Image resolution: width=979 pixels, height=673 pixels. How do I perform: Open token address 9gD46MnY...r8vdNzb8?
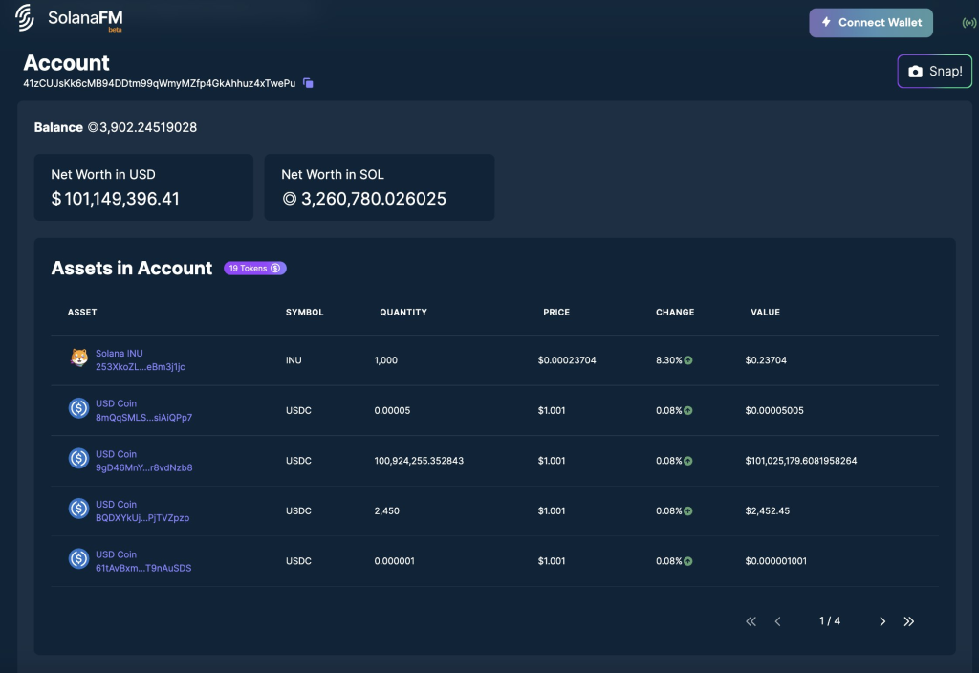click(x=143, y=467)
